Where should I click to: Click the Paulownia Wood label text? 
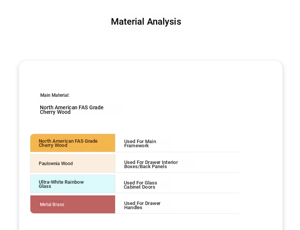click(x=56, y=164)
